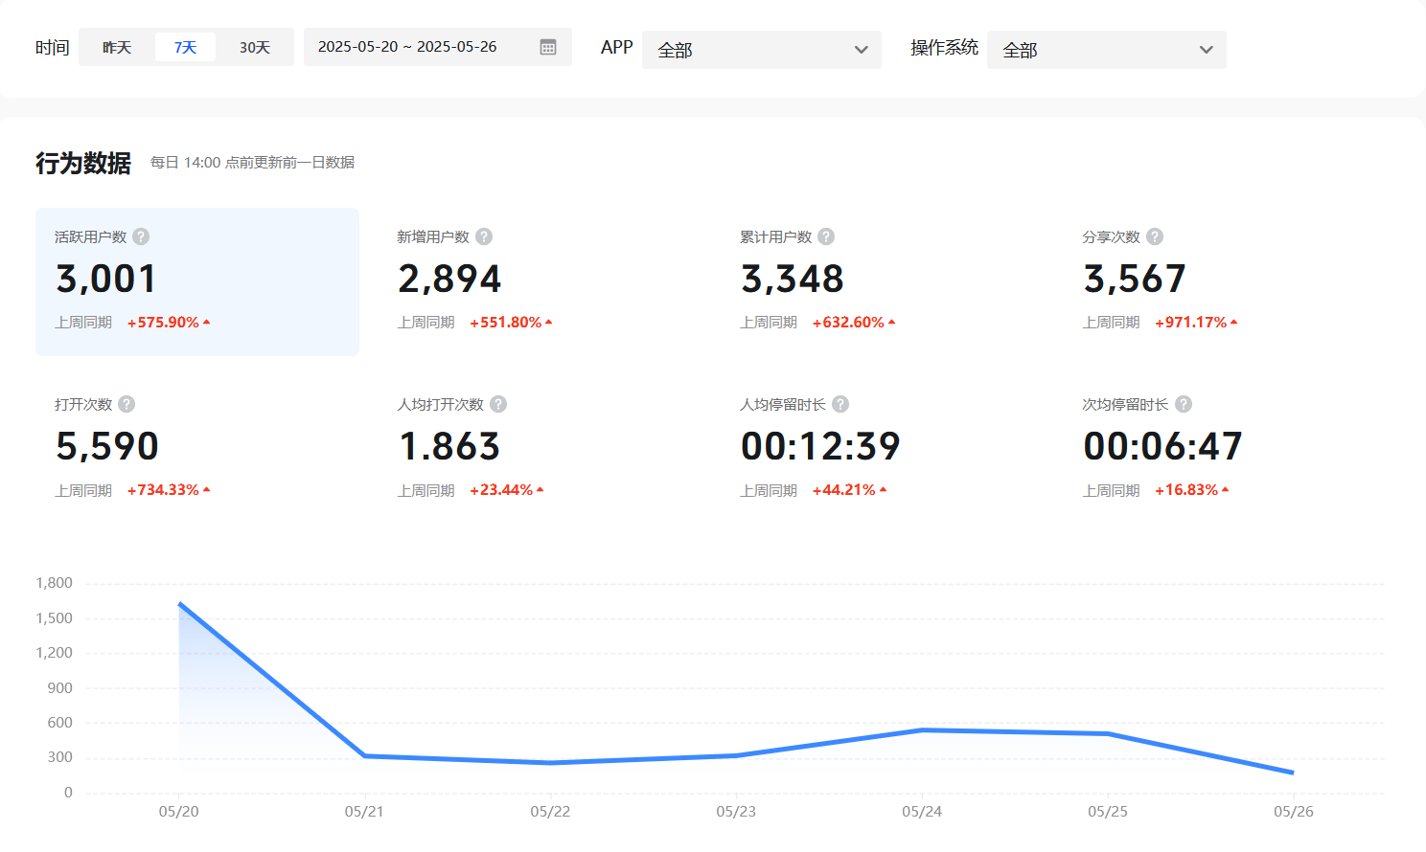Click the 每日 14:00 点前更新前一日数据 note

(252, 163)
